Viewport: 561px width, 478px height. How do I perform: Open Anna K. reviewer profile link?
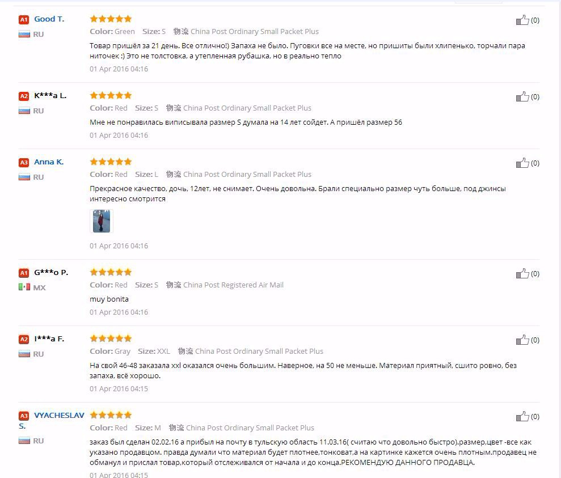pos(49,162)
